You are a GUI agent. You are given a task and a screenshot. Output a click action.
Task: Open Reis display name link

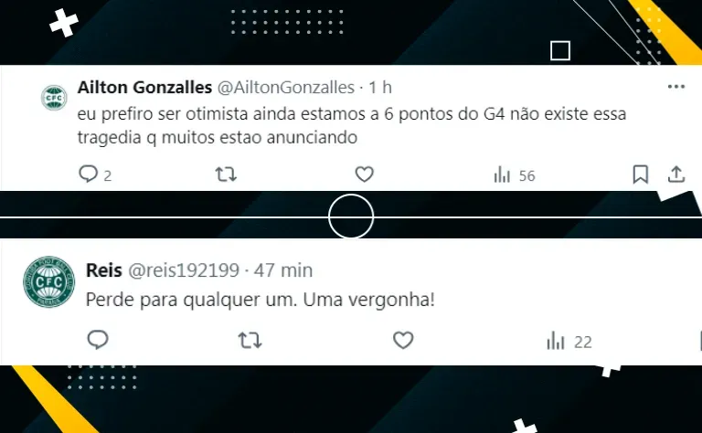pyautogui.click(x=104, y=270)
